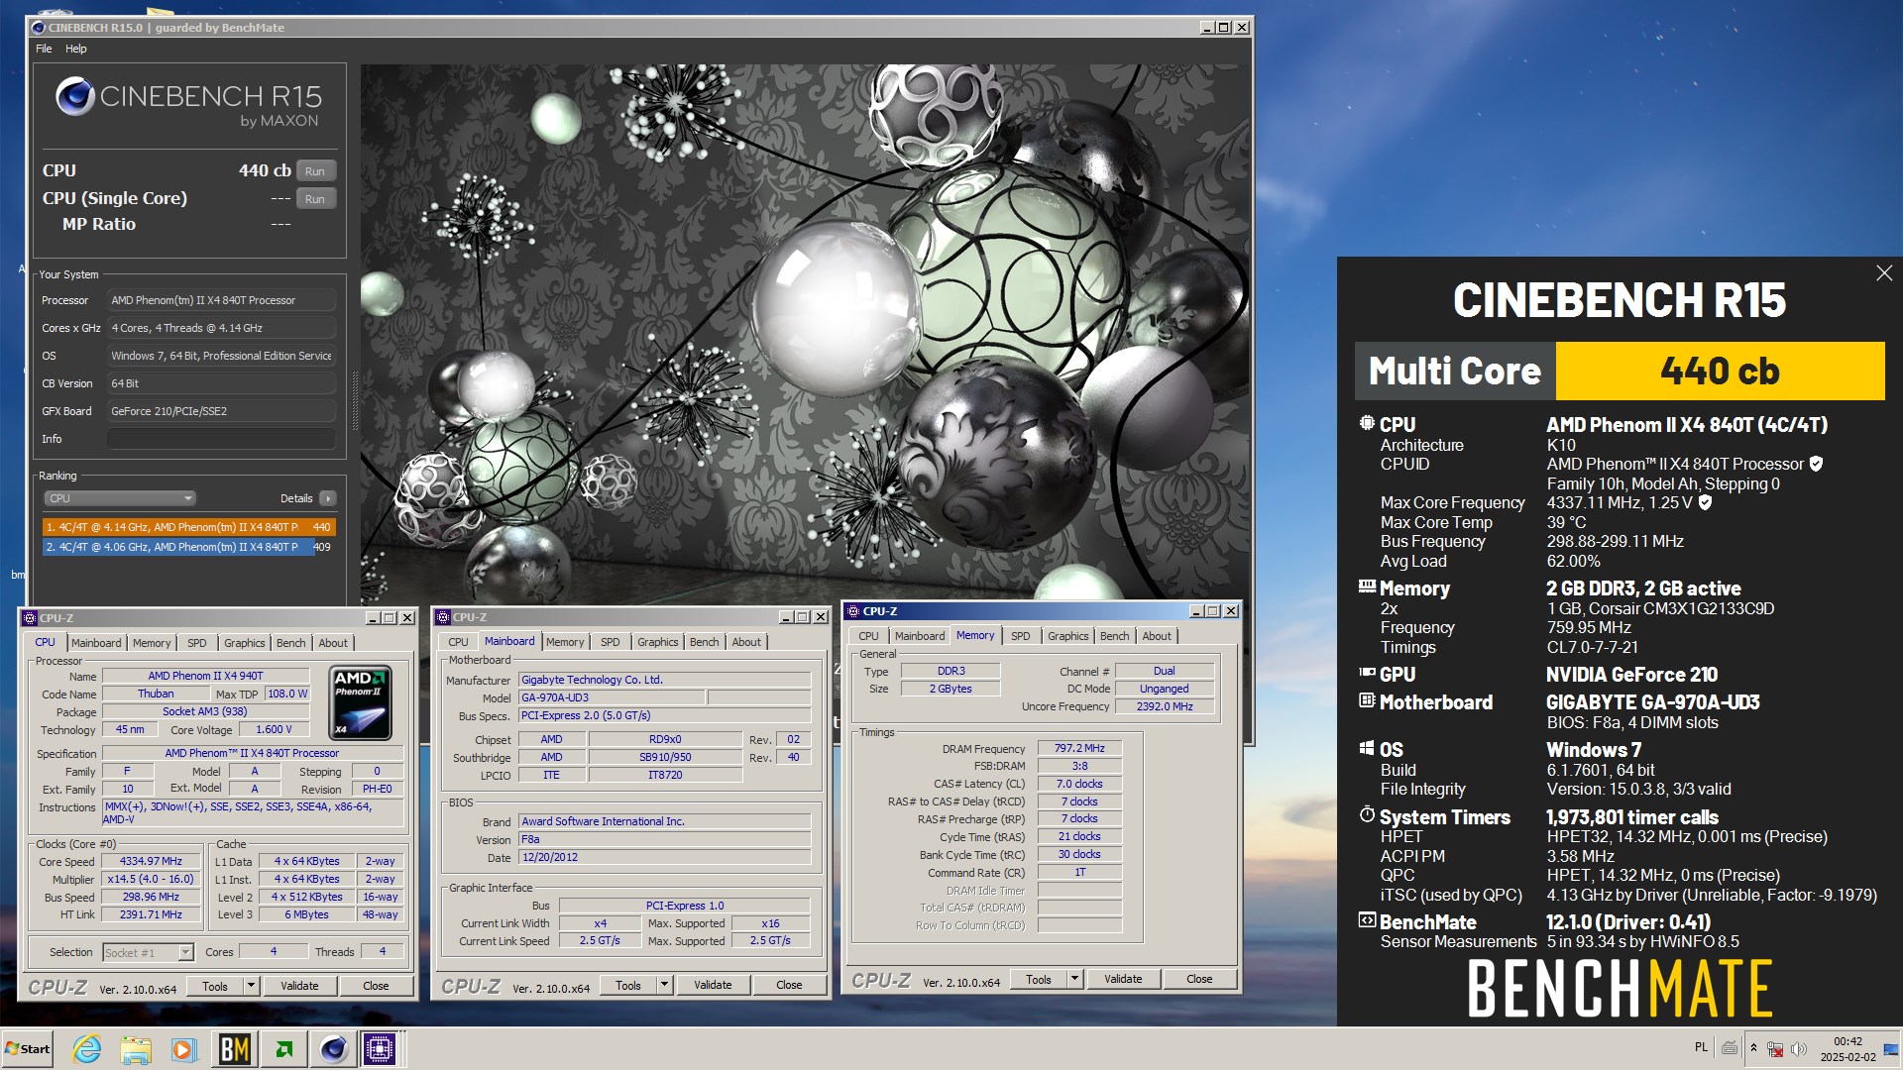Image resolution: width=1903 pixels, height=1070 pixels.
Task: Open Internet Explorer from the taskbar
Action: (x=87, y=1048)
